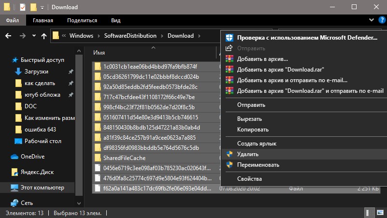Expand chevron after SoftwareDistribution in address bar
Screen dimensions: 387x218
(x=162, y=36)
